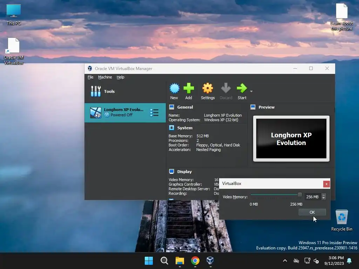Click the Video Memory 256 MB spinbox field

312,197
